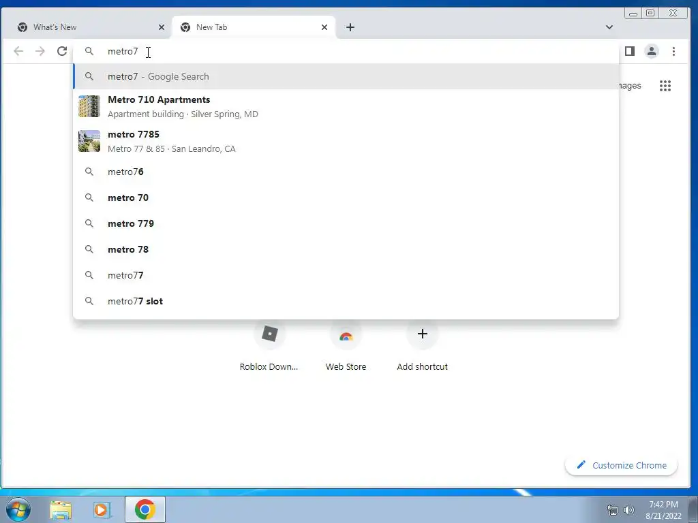
Task: Click the Add shortcut plus tile
Action: pyautogui.click(x=423, y=347)
